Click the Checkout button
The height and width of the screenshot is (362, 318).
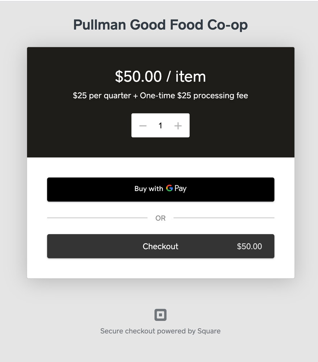[160, 246]
